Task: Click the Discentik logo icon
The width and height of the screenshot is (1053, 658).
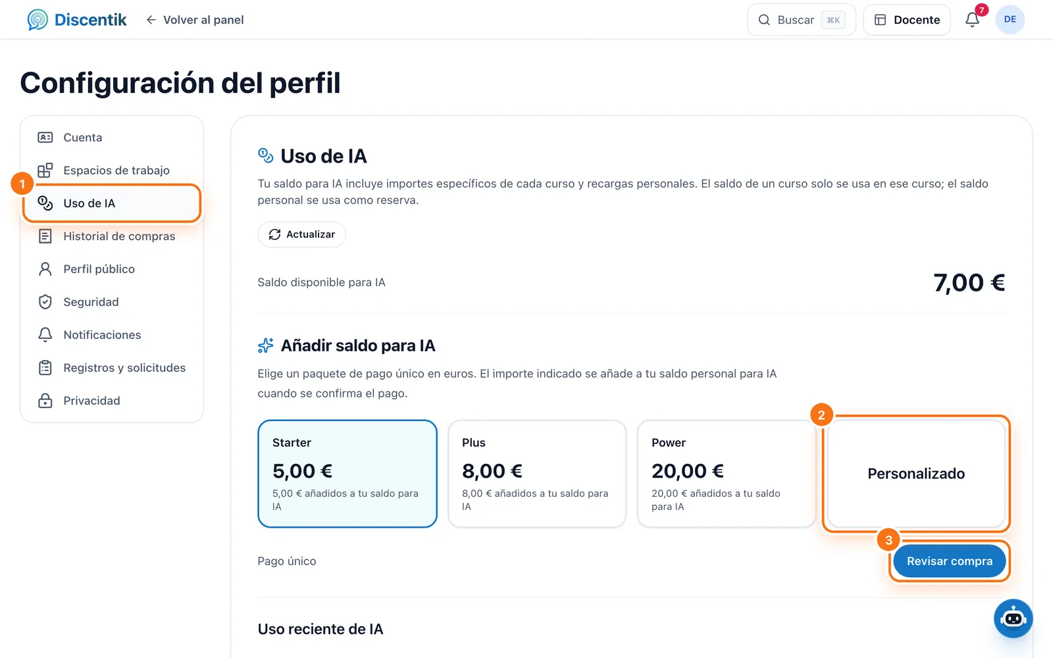Action: [38, 20]
